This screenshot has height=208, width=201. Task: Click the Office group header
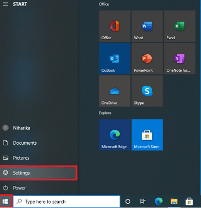pos(104,4)
